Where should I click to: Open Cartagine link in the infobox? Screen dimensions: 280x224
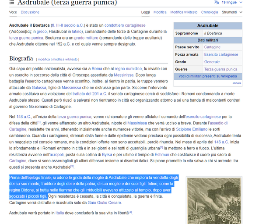[x=212, y=47]
